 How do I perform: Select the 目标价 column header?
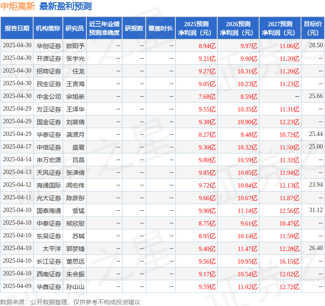click(x=313, y=28)
